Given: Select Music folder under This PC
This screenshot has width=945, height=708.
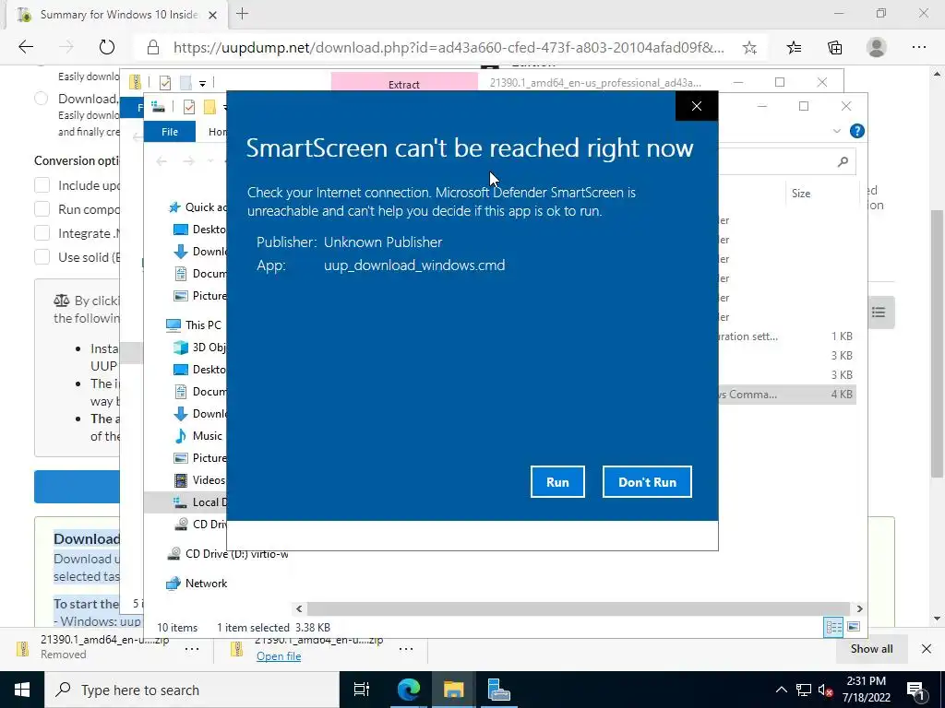Looking at the screenshot, I should click(198, 436).
